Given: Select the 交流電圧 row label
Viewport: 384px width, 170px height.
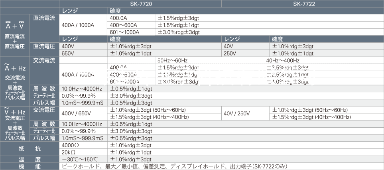Looking at the screenshot, I should (44, 110).
